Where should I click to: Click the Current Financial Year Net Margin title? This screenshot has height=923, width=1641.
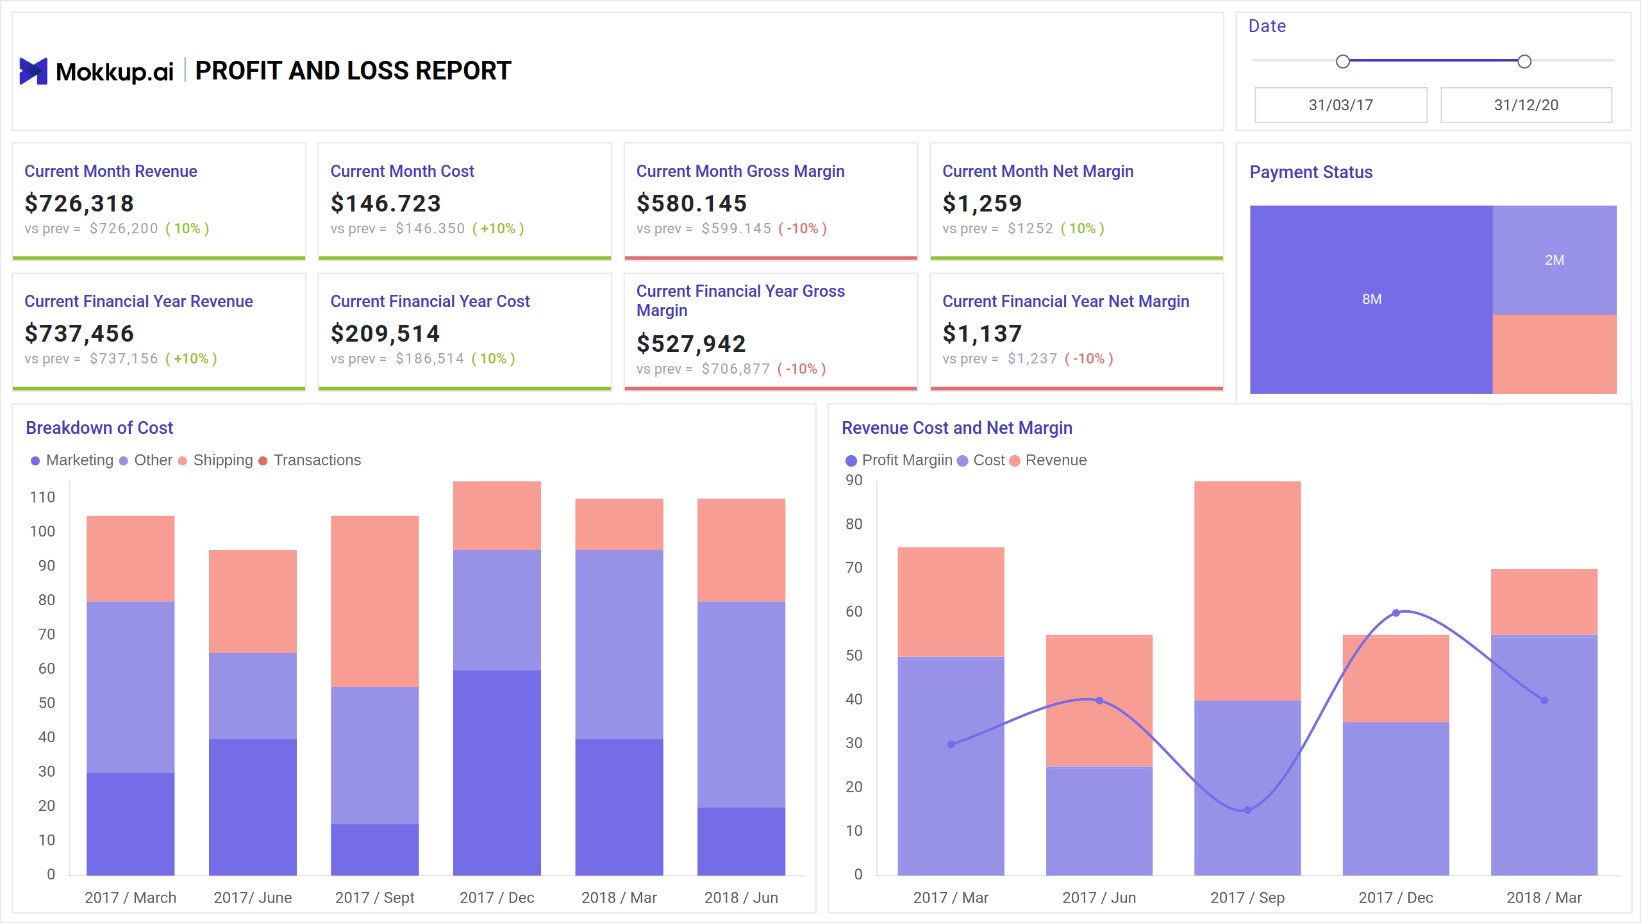(1065, 301)
